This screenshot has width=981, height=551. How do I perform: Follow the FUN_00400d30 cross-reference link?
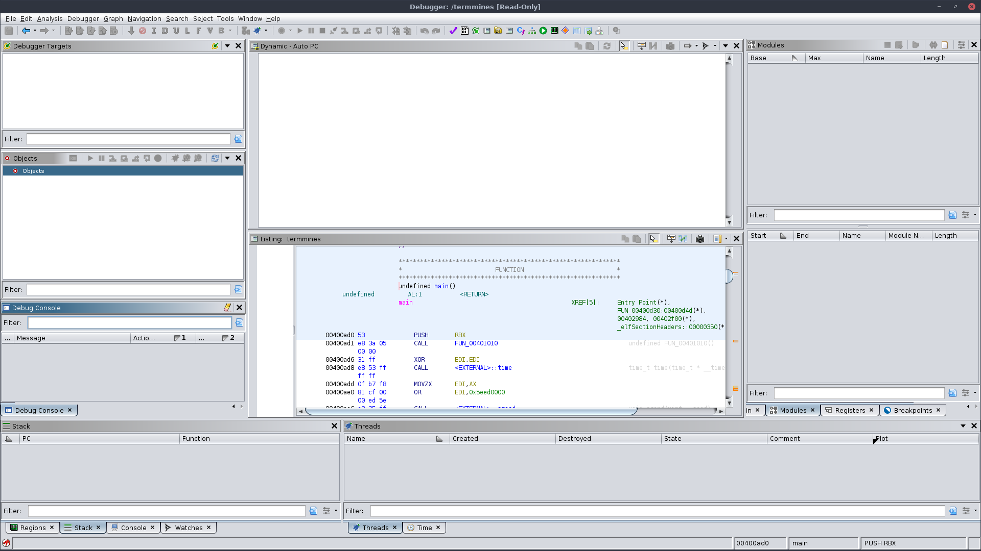click(x=639, y=311)
